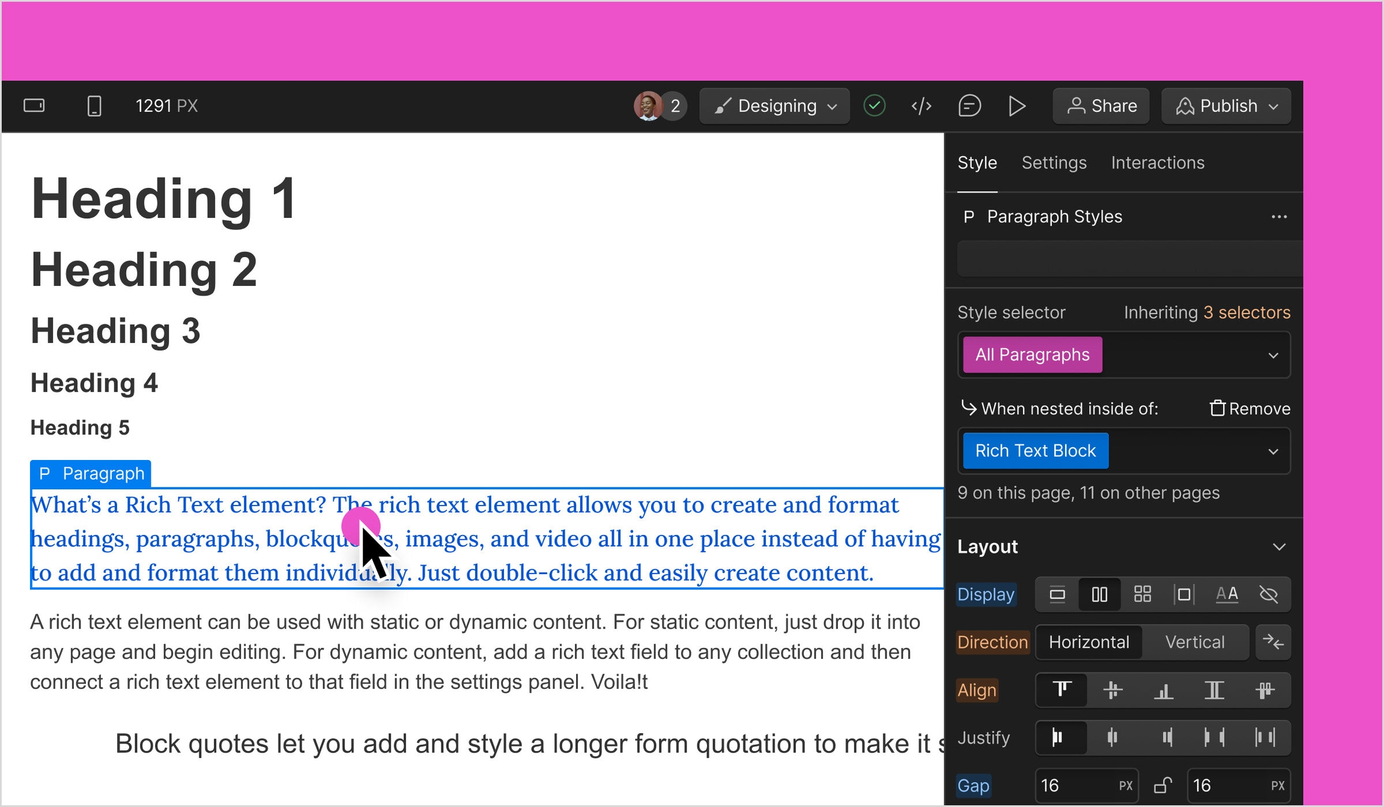
Task: Click the reverse direction arrow icon
Action: pos(1273,642)
